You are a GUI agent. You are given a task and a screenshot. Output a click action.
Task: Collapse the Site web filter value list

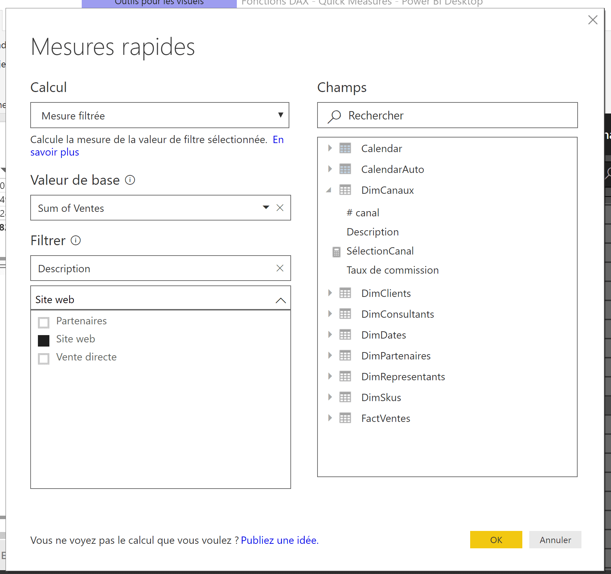point(281,300)
